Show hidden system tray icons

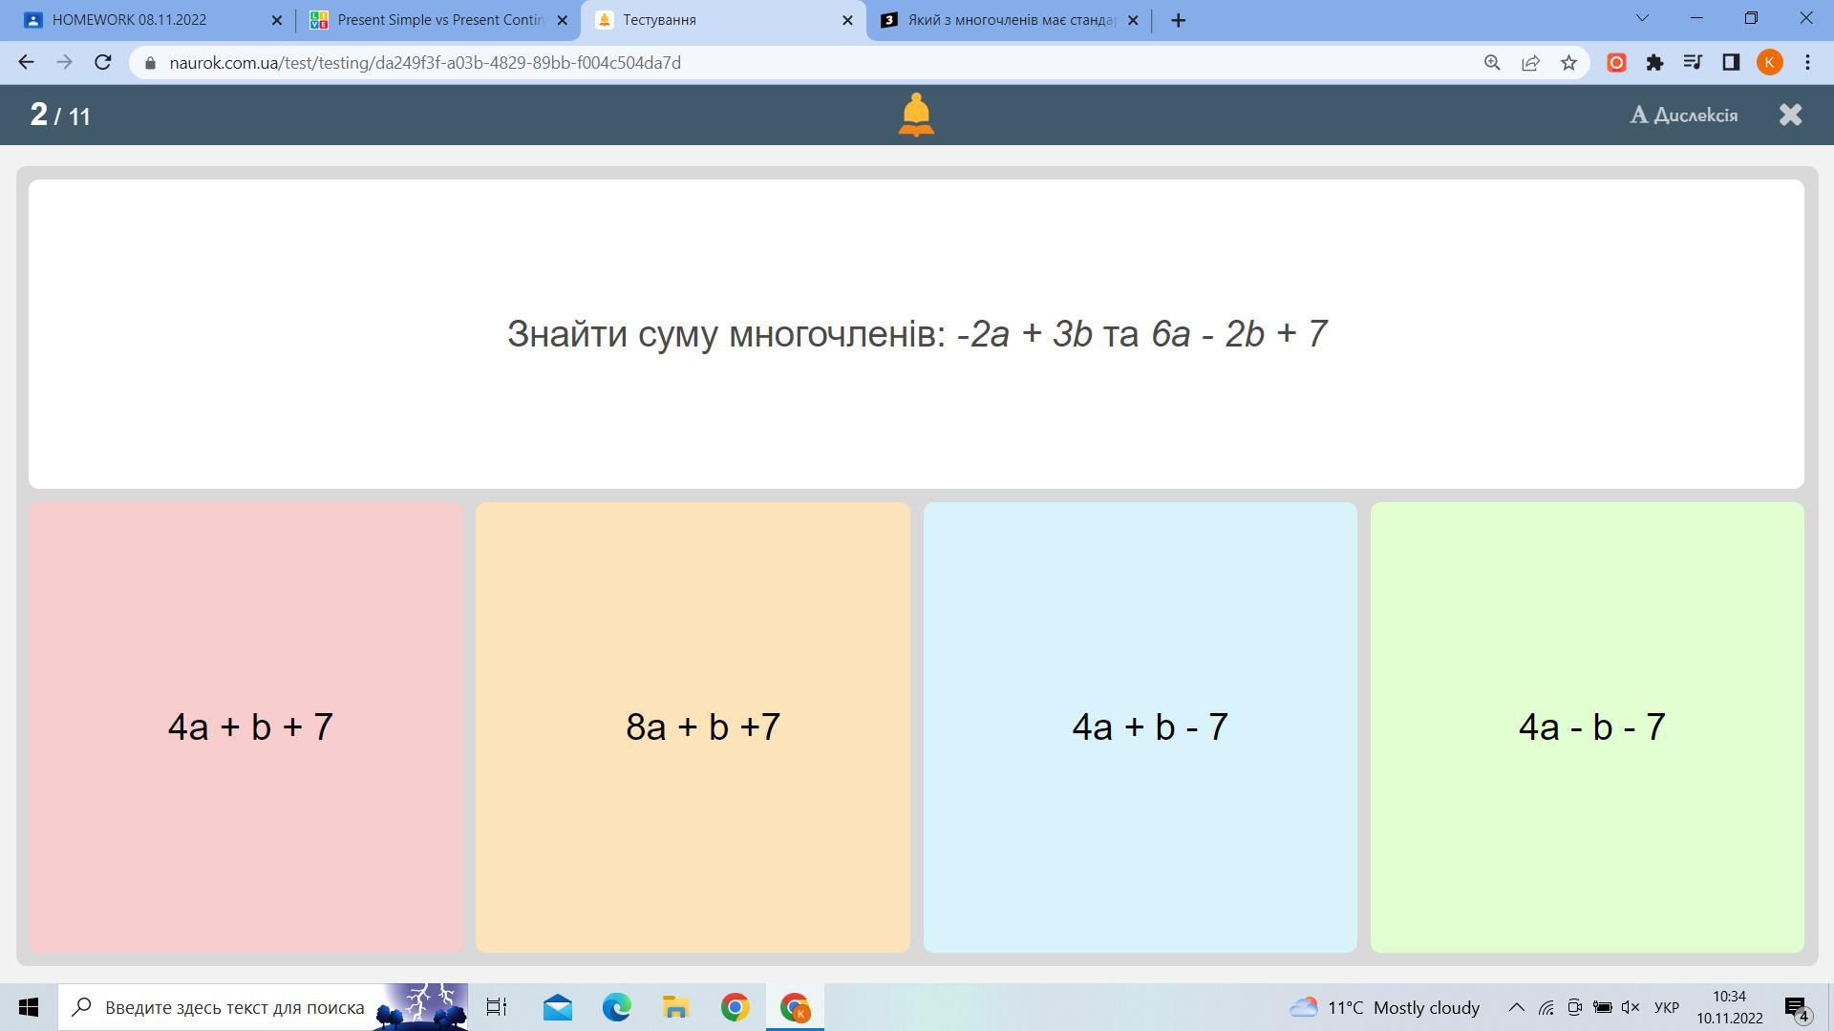[x=1516, y=1007]
